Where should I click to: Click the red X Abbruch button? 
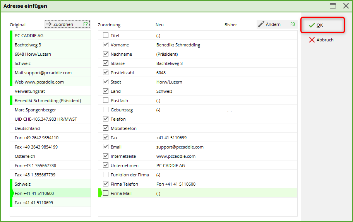[321, 40]
